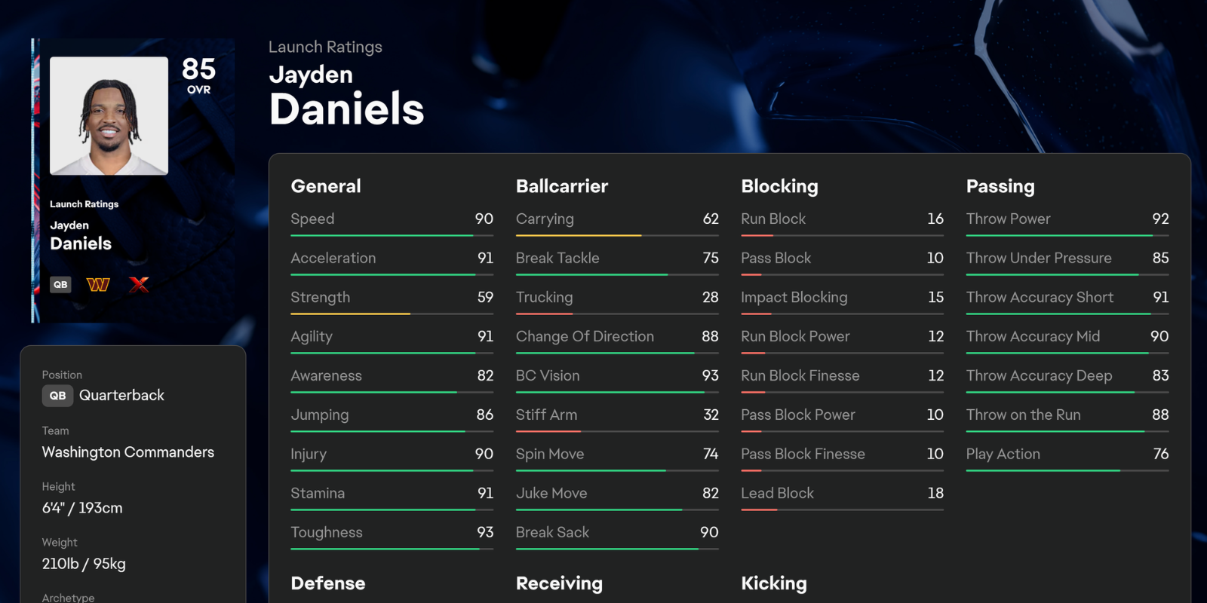Screen dimensions: 1207x603
Task: Click the Washington Commanders logo icon
Action: [x=98, y=284]
